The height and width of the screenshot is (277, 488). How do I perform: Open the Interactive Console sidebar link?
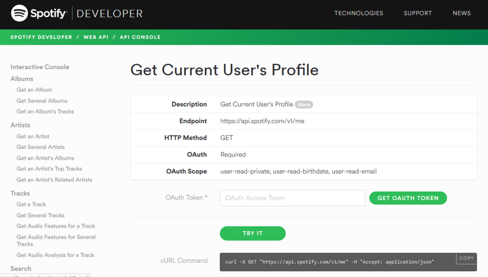(x=40, y=67)
